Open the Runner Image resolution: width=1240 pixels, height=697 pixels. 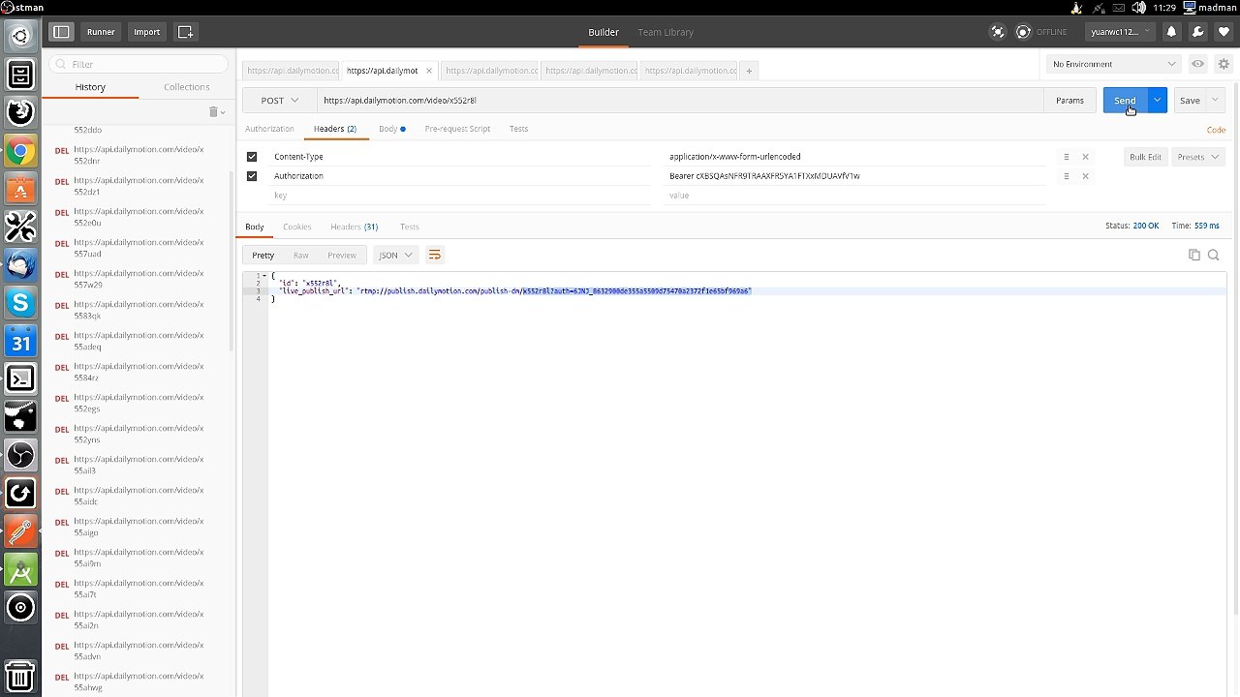(x=101, y=32)
